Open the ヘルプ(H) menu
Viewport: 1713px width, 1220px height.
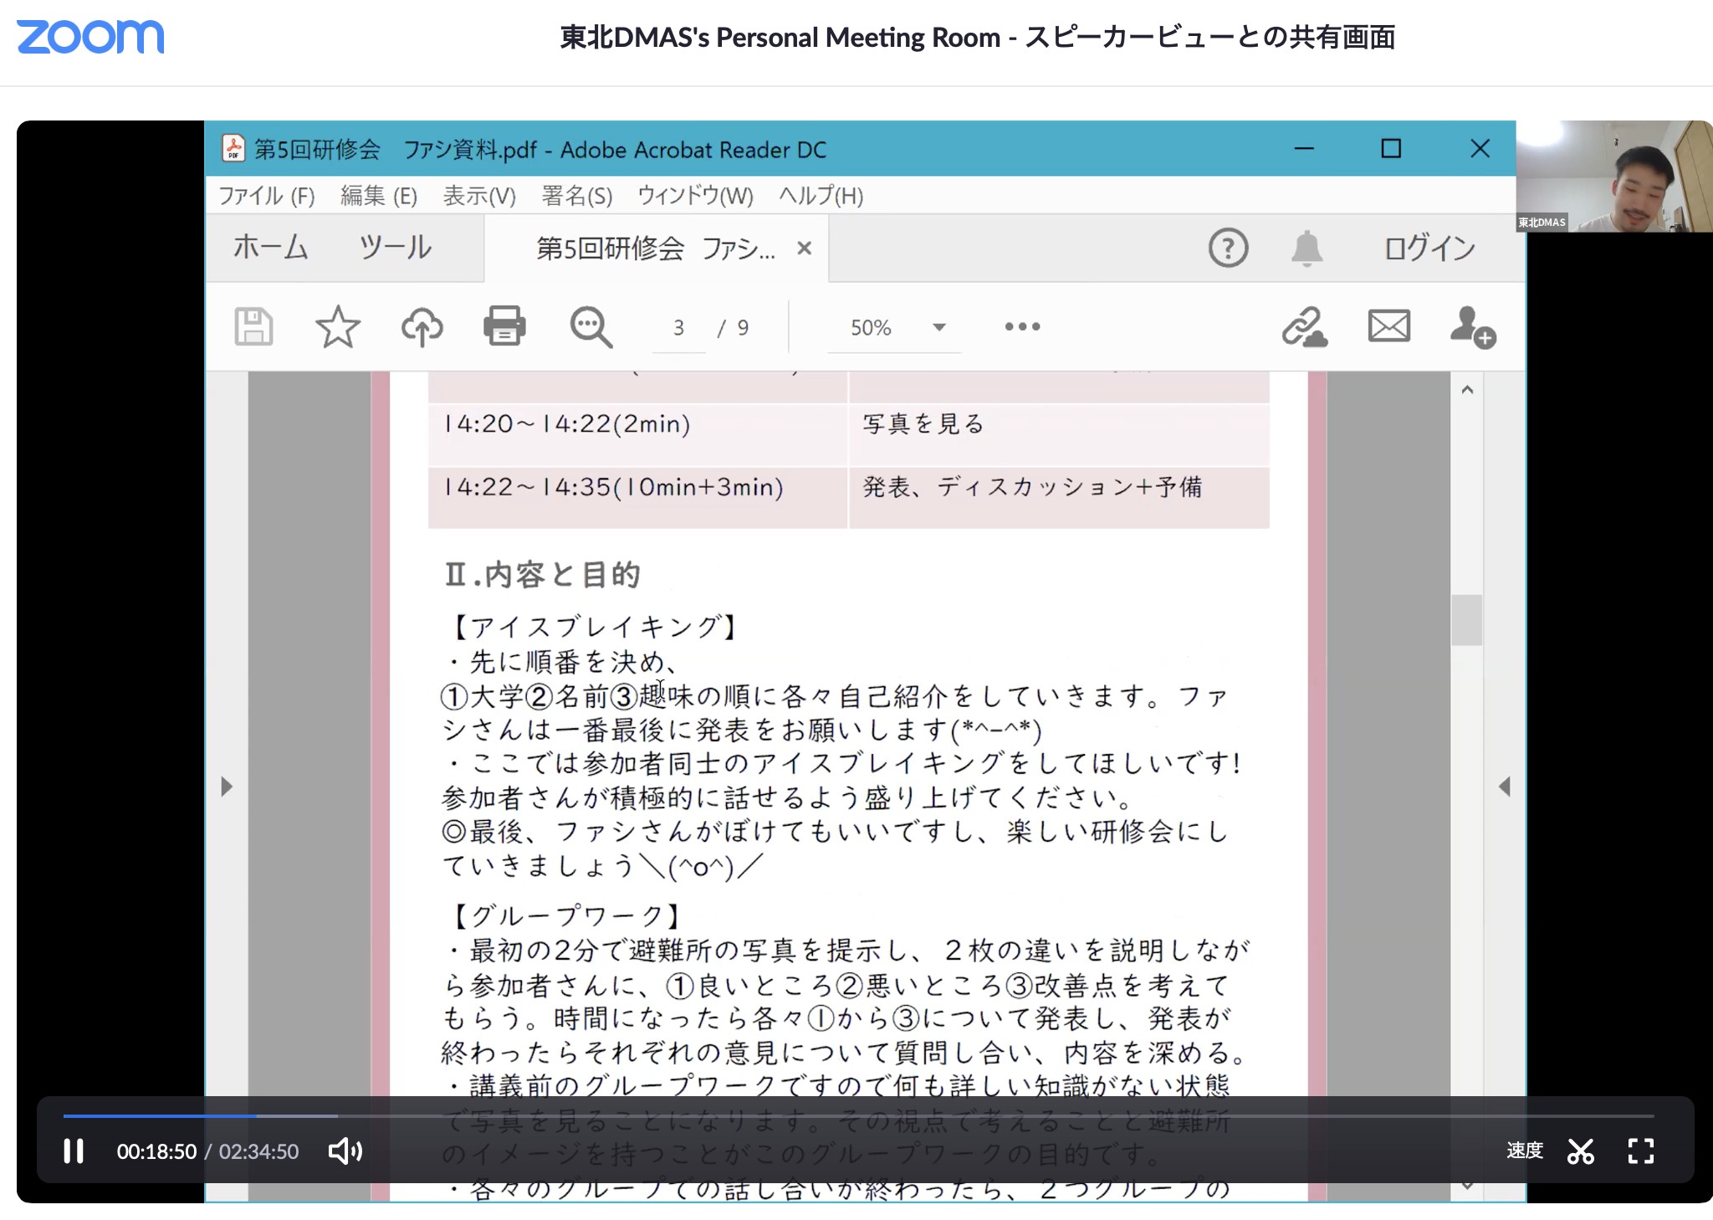821,196
